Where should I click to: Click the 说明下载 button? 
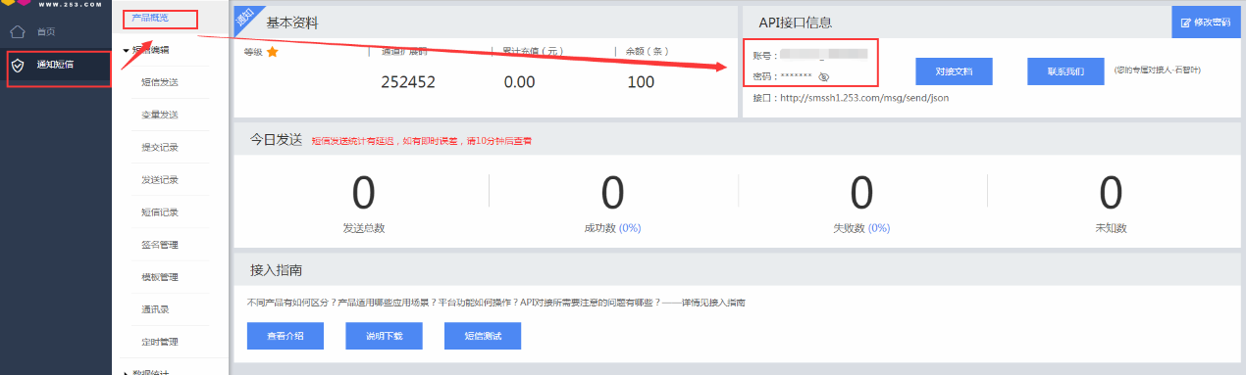[384, 336]
